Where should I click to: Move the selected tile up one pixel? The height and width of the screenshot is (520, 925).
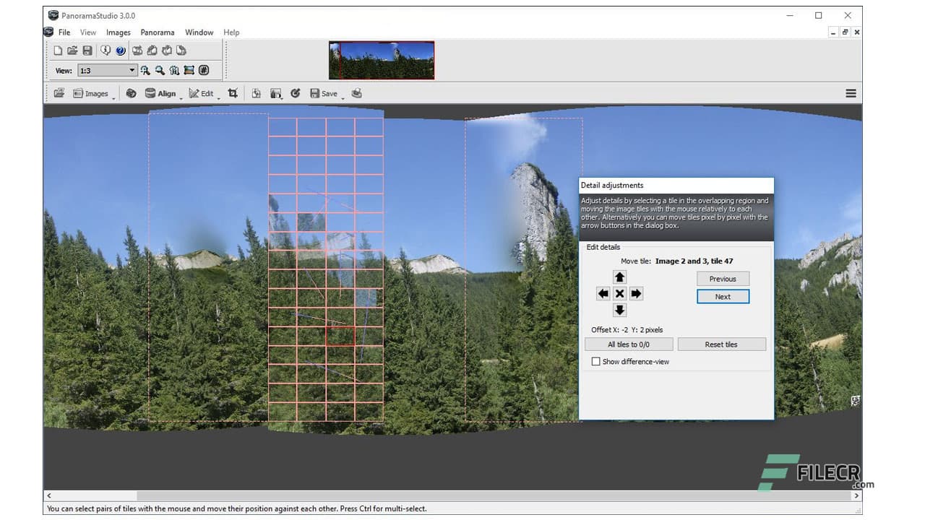click(x=620, y=277)
